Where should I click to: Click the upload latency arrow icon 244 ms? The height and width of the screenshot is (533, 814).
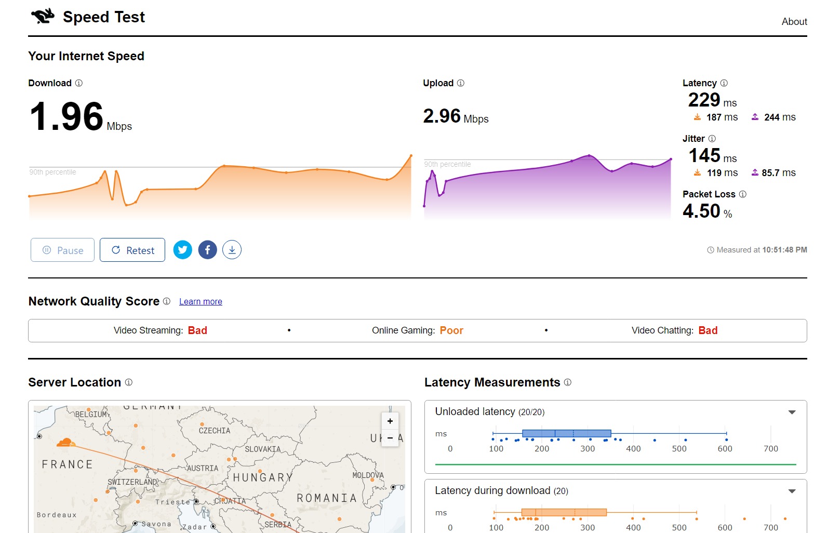755,117
